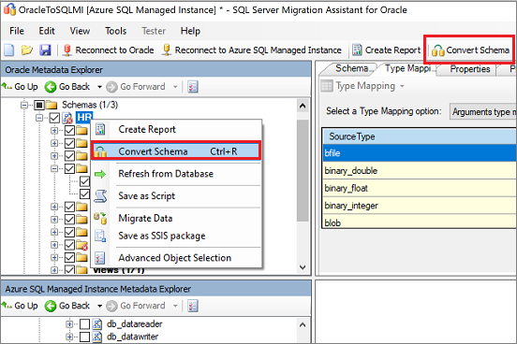Open the File menu
The height and width of the screenshot is (344, 517).
(17, 31)
